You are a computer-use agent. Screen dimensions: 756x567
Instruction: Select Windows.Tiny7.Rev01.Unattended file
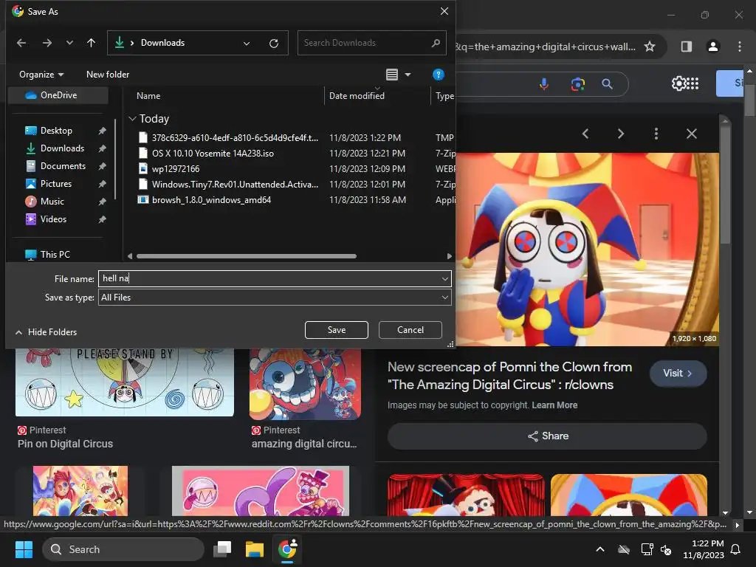tap(235, 184)
